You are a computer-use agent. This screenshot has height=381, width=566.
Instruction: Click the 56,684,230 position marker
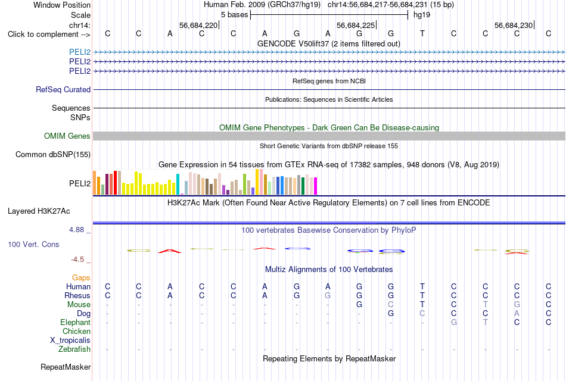pos(514,25)
